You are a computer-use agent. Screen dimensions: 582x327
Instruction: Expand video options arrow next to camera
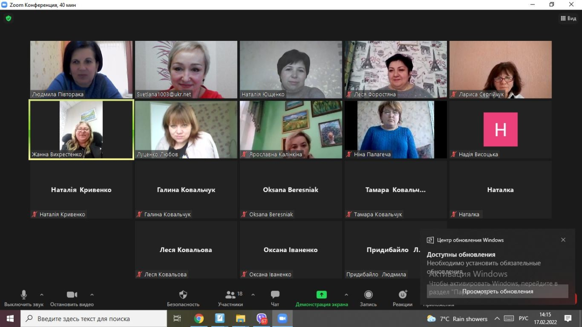coord(92,294)
